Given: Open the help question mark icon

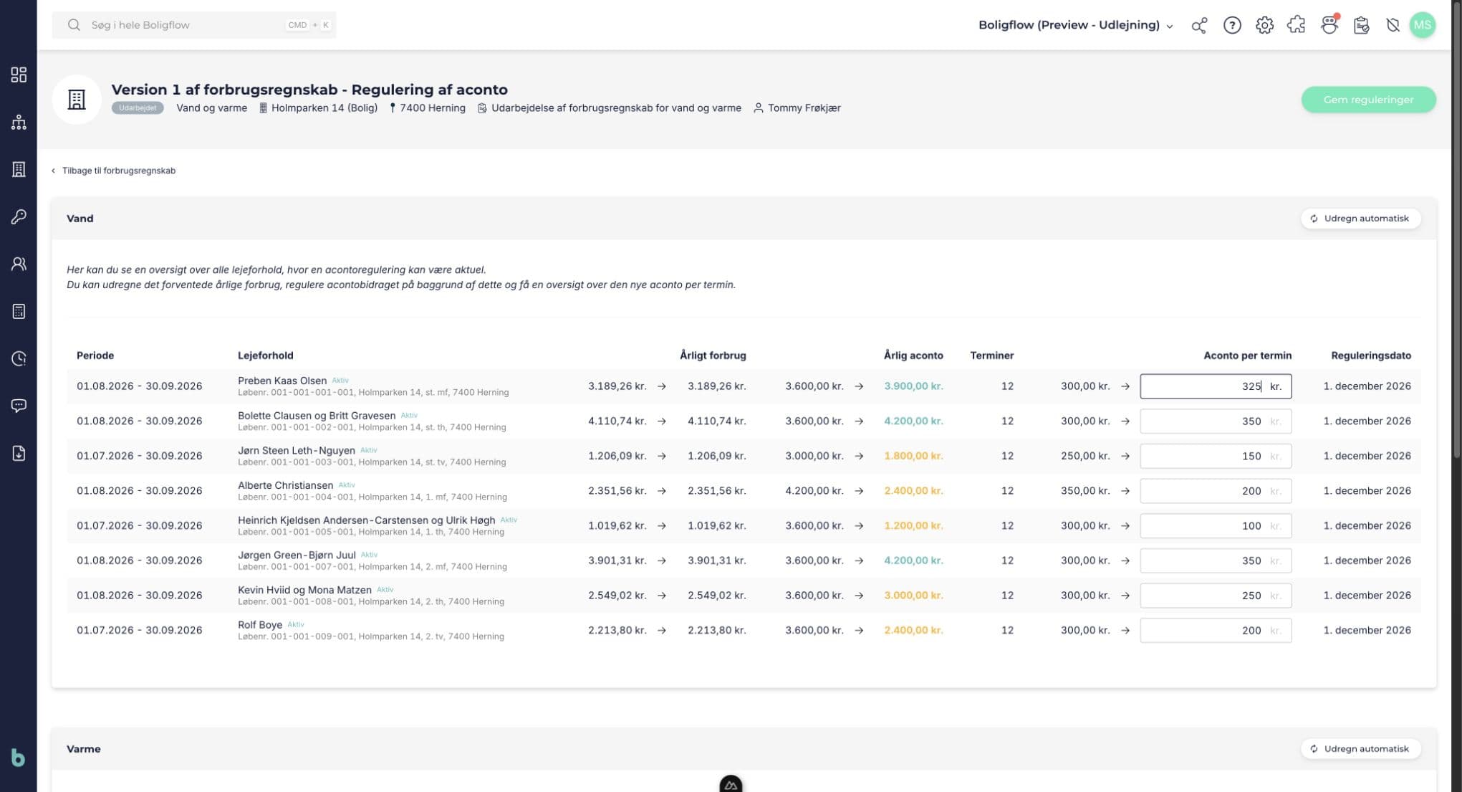Looking at the screenshot, I should 1232,25.
